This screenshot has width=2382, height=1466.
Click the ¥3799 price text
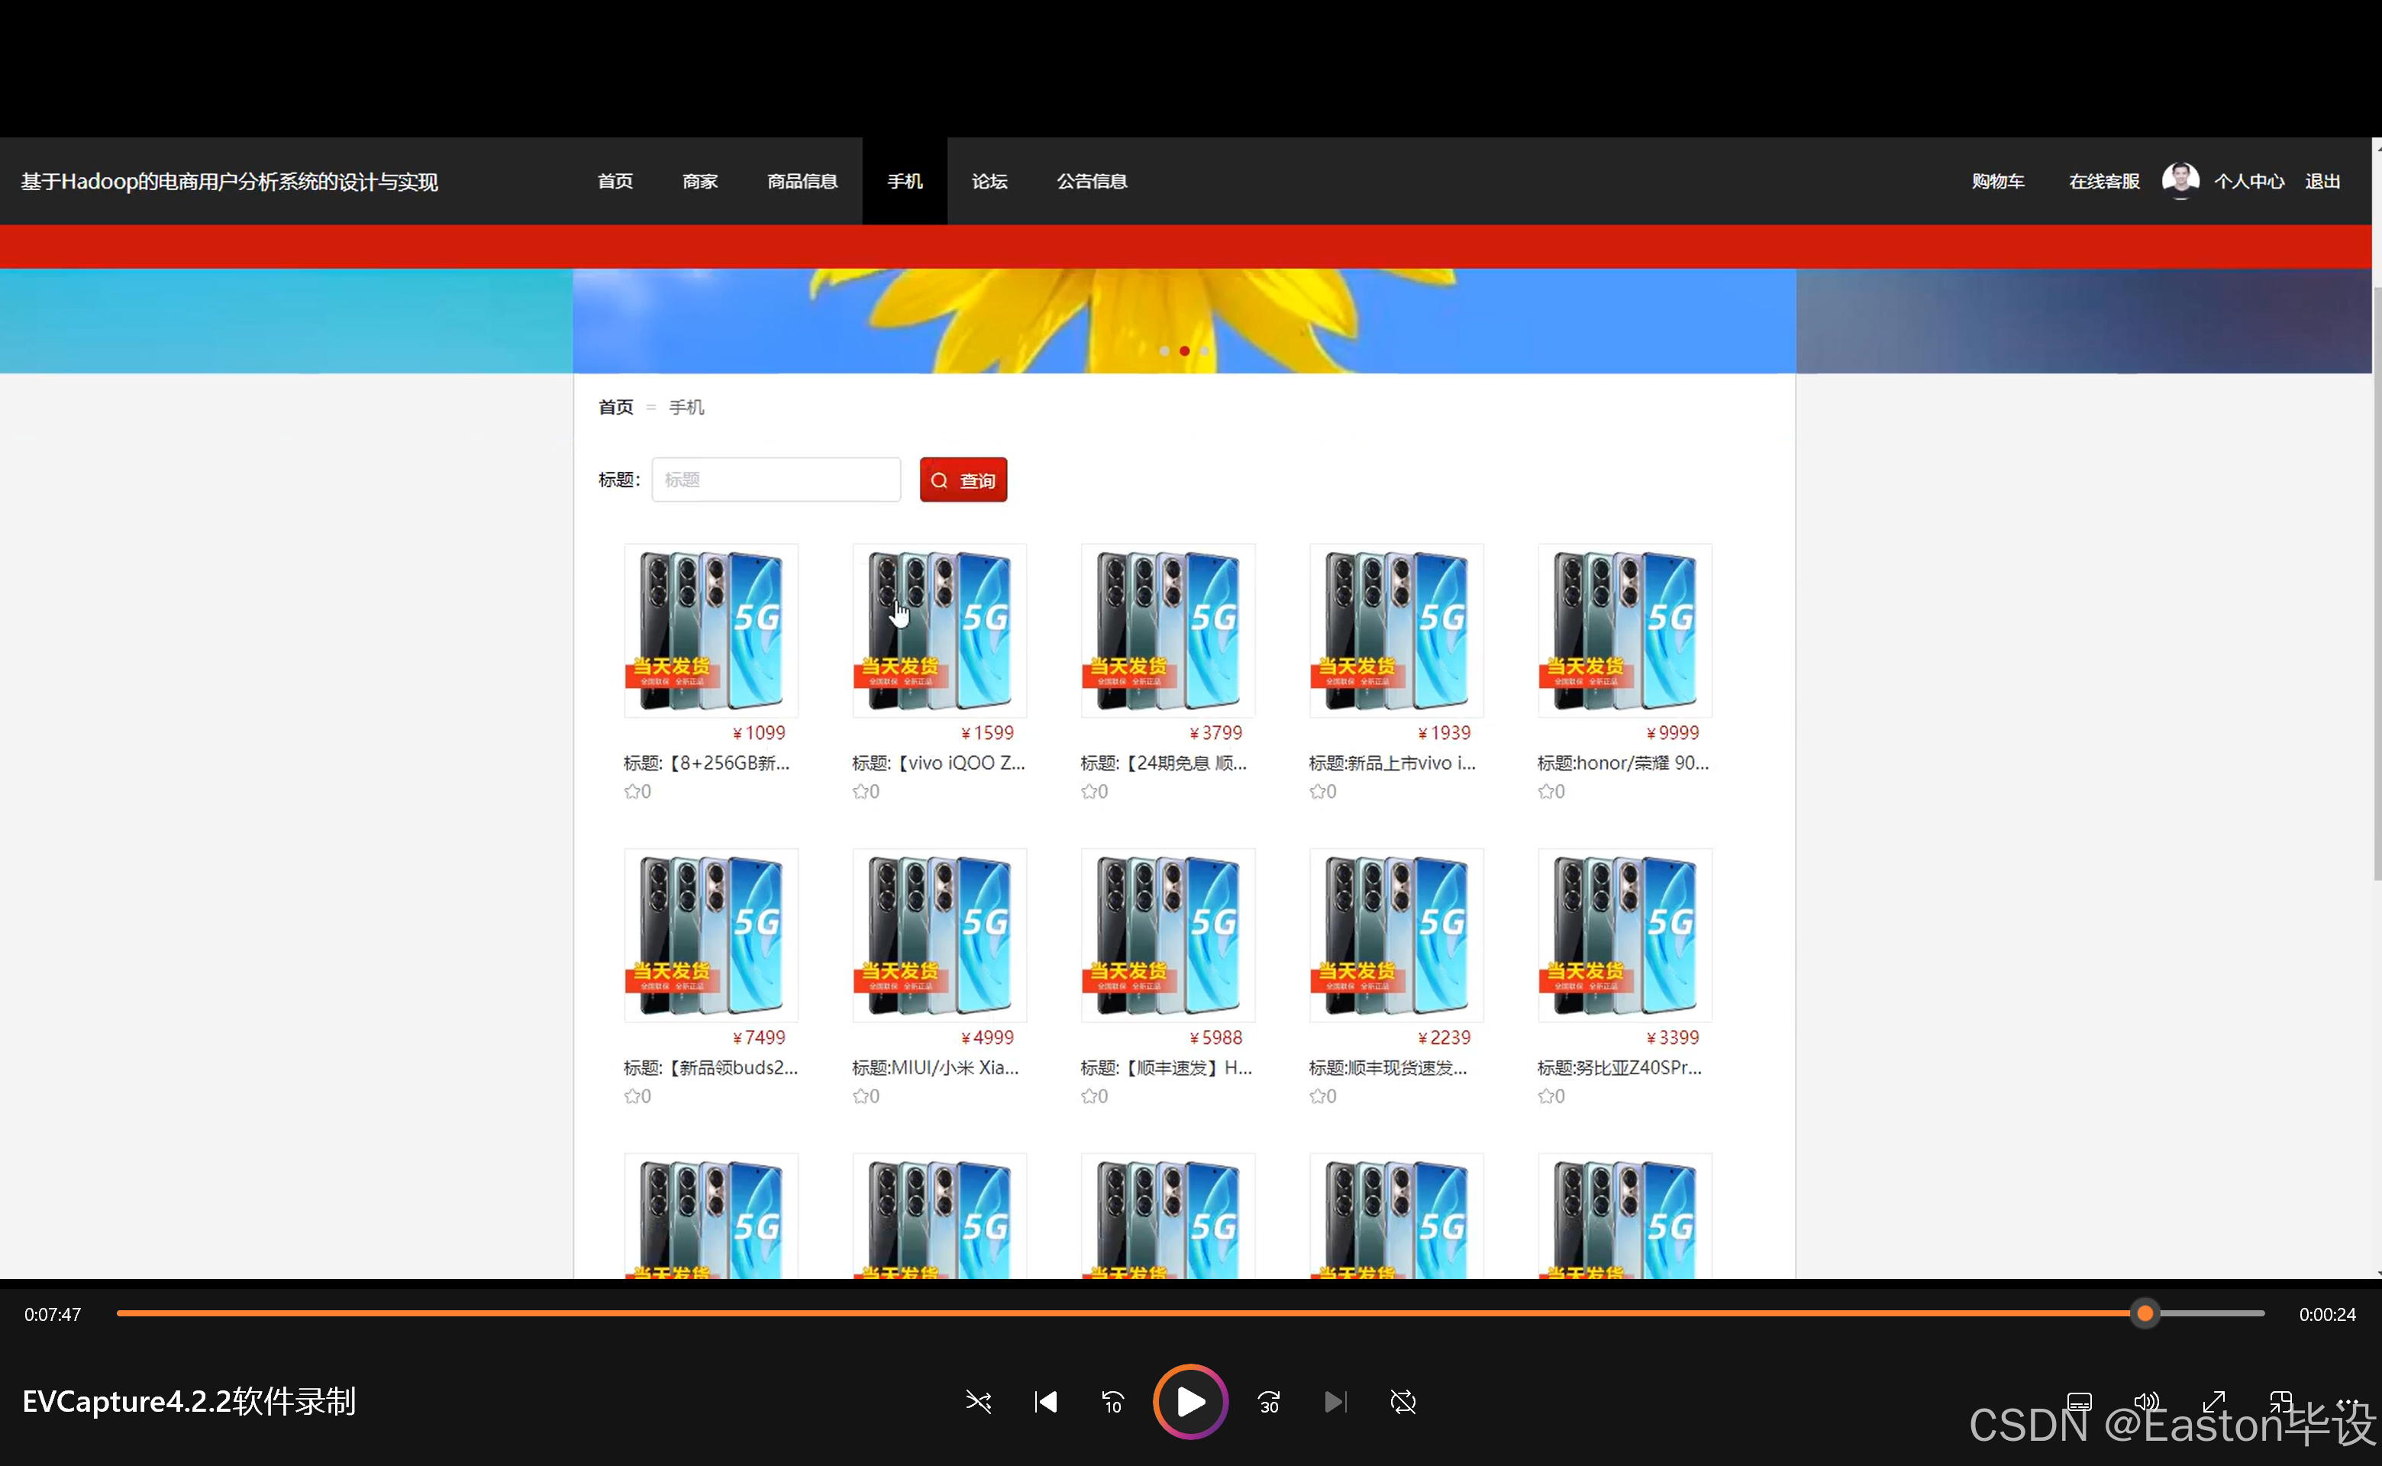tap(1215, 733)
